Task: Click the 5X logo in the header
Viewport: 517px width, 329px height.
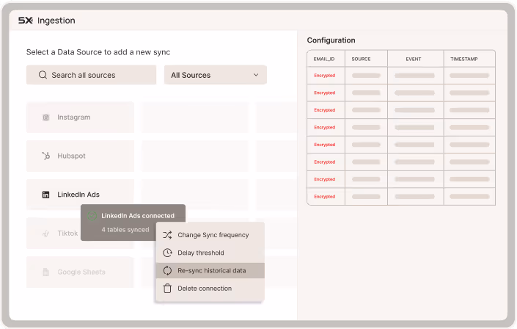Action: [x=26, y=21]
